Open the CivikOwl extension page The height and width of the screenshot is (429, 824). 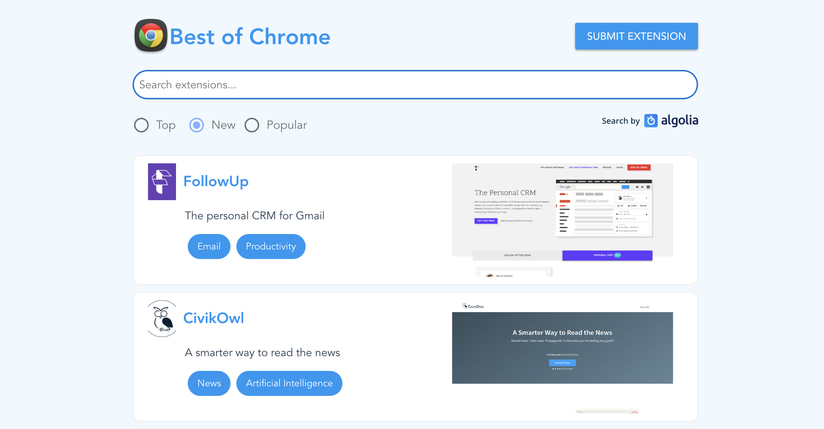[214, 318]
